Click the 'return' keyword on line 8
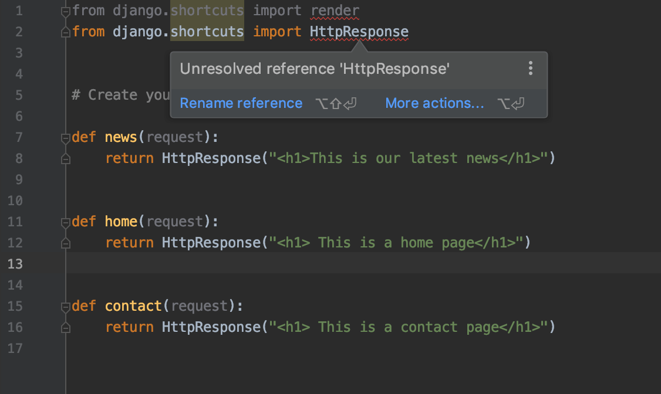Viewport: 661px width, 394px height. point(129,158)
